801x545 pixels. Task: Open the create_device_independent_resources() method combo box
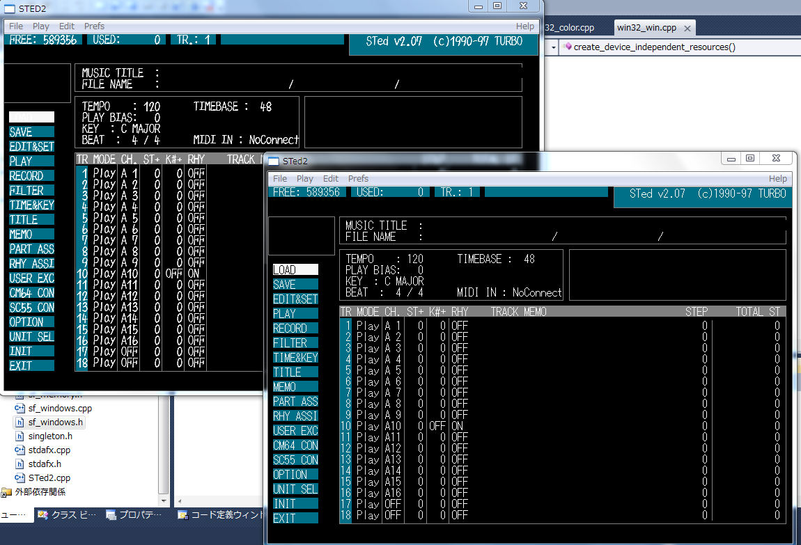point(651,47)
